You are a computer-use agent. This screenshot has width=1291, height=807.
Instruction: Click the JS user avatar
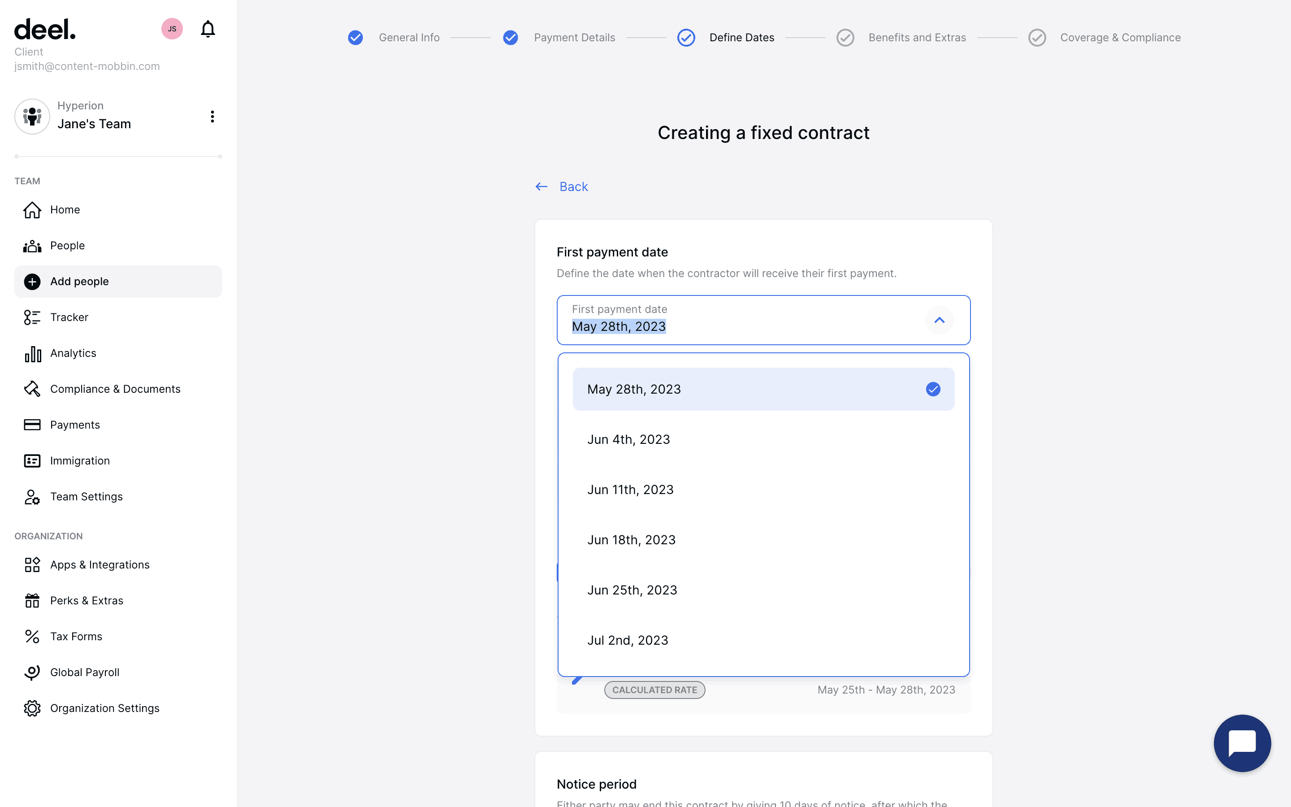pyautogui.click(x=172, y=29)
